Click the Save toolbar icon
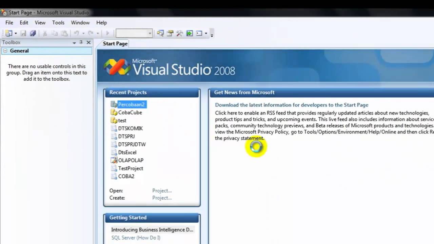 (x=23, y=33)
